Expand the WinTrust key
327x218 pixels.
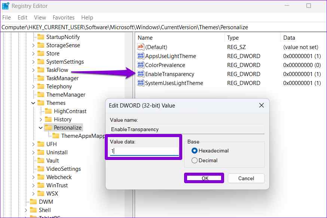tap(33, 185)
